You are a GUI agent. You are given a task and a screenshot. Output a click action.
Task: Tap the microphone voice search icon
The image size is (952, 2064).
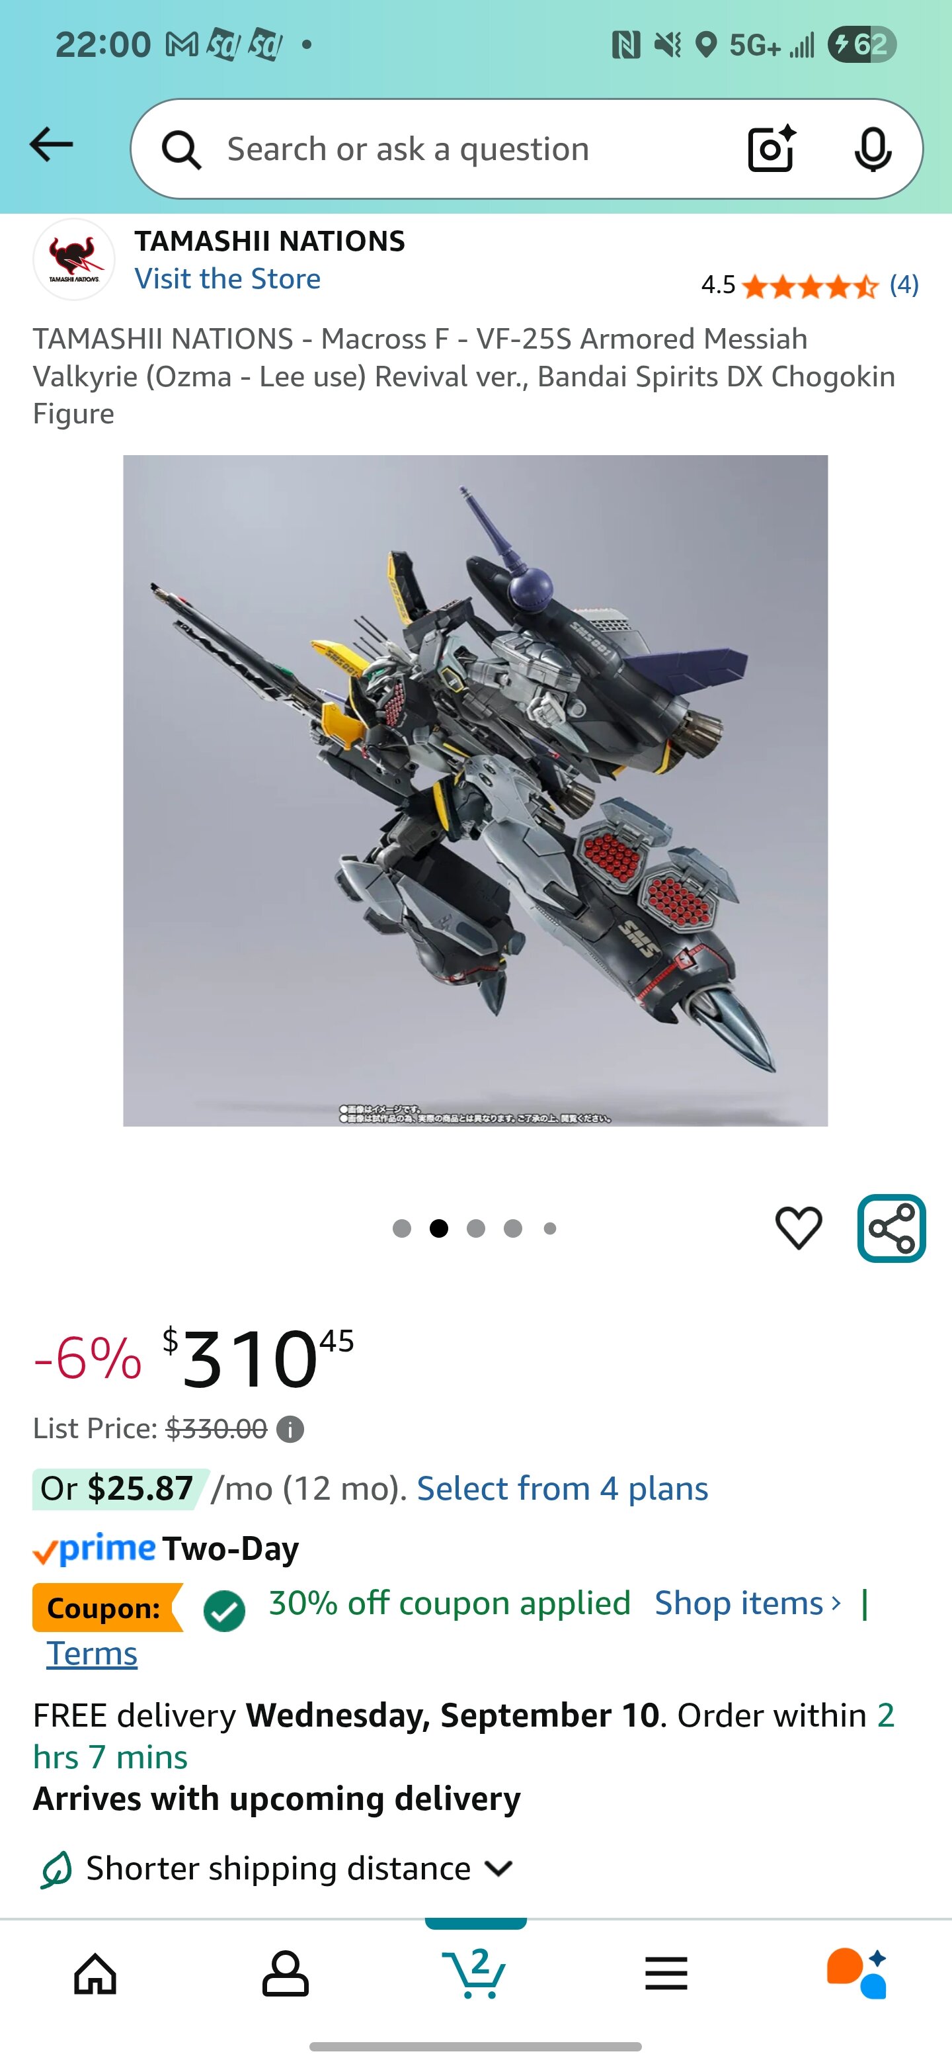[x=873, y=149]
